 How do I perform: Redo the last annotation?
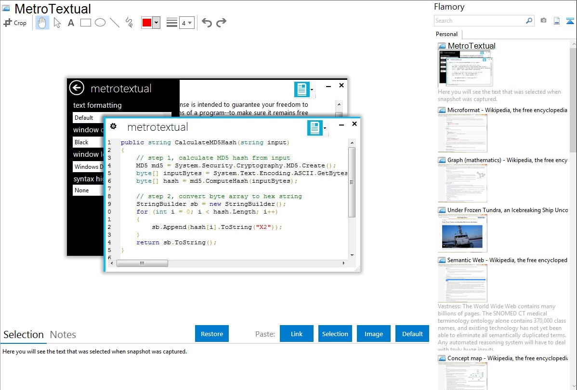[x=221, y=23]
